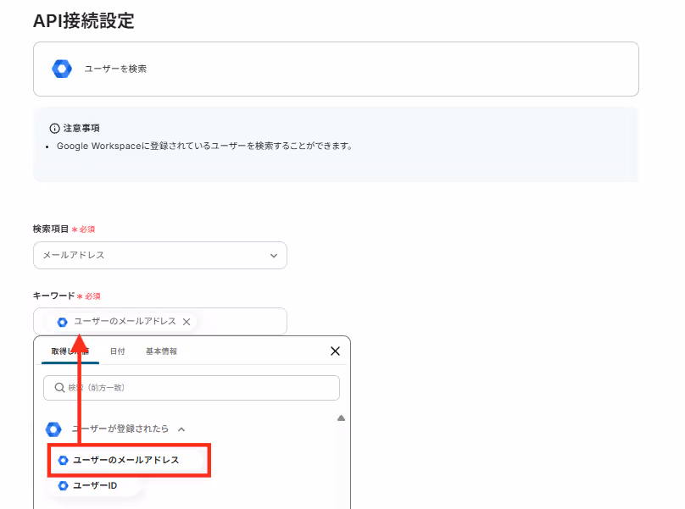Click the Google Workspace icon beside ユーザーを検索
This screenshot has height=509, width=685.
coord(62,69)
